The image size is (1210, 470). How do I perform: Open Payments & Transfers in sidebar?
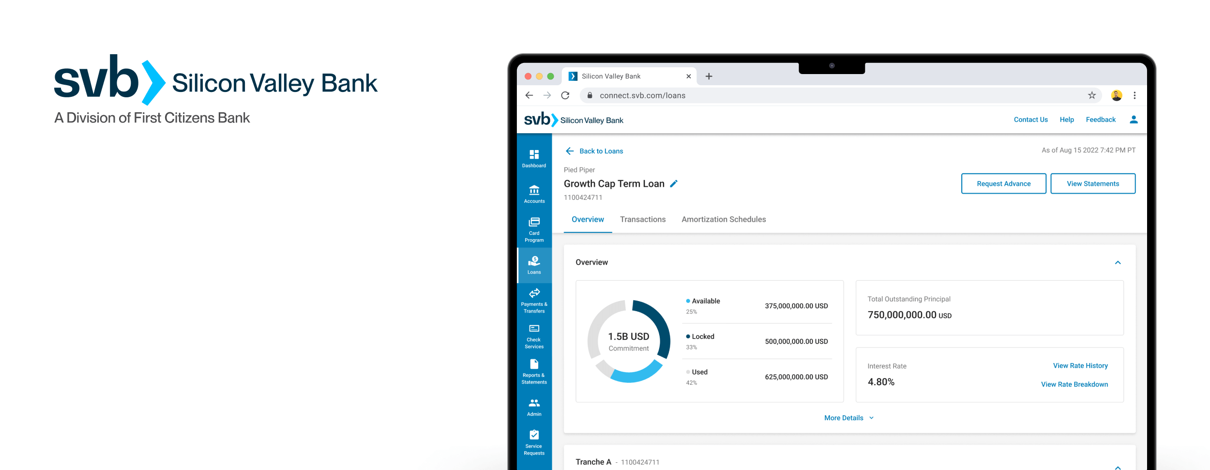(x=534, y=301)
